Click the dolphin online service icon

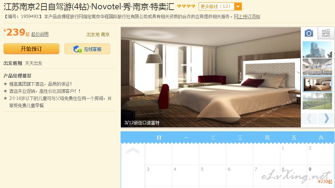tap(77, 49)
